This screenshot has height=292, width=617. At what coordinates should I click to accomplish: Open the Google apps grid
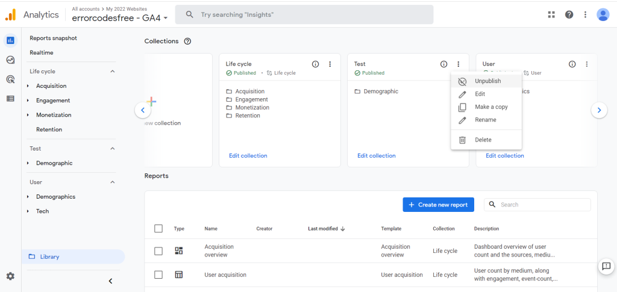point(551,14)
